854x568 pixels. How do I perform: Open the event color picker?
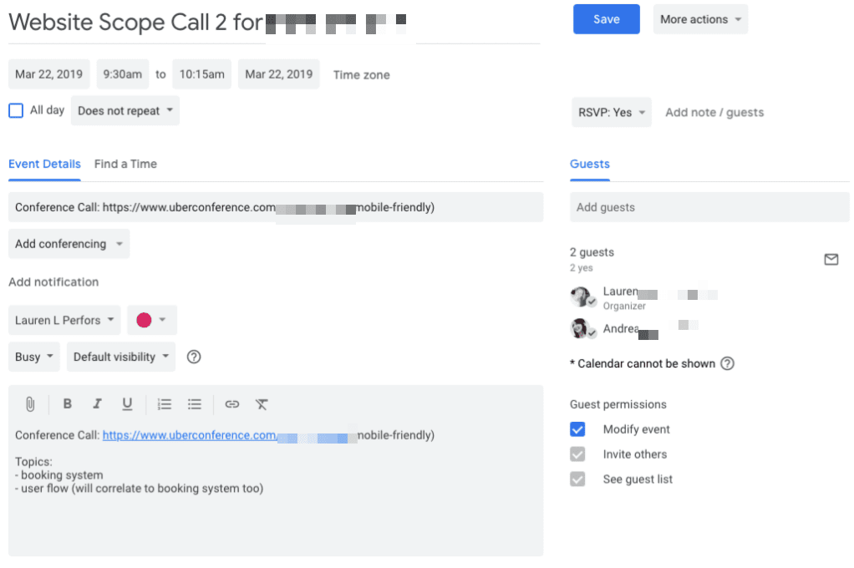[x=151, y=320]
